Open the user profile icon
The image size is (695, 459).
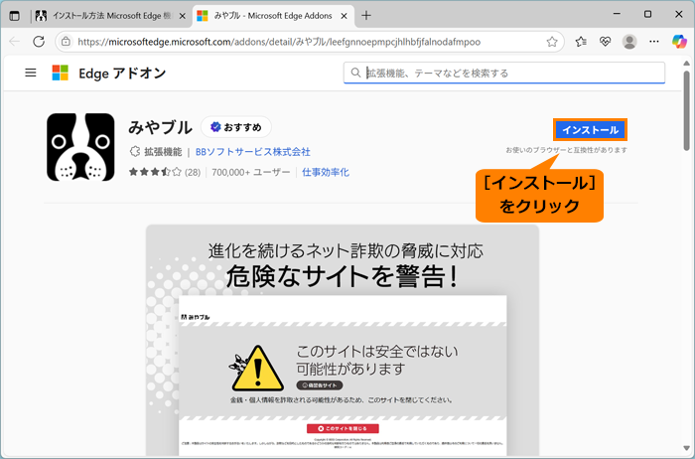[x=629, y=42]
